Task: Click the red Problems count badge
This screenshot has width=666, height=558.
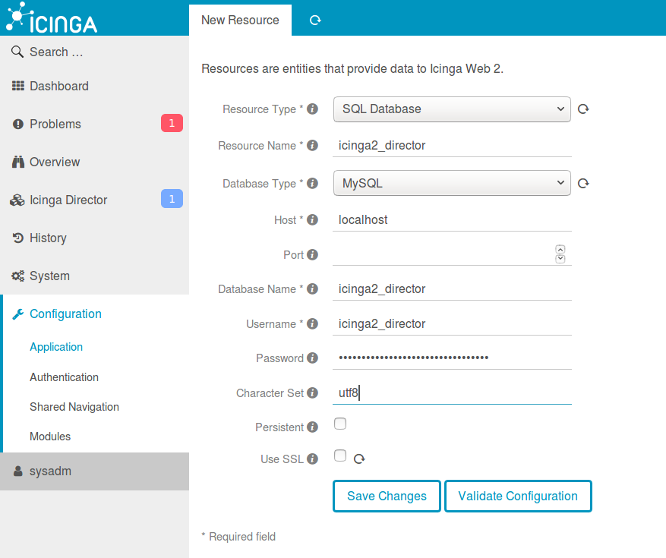Action: point(172,123)
